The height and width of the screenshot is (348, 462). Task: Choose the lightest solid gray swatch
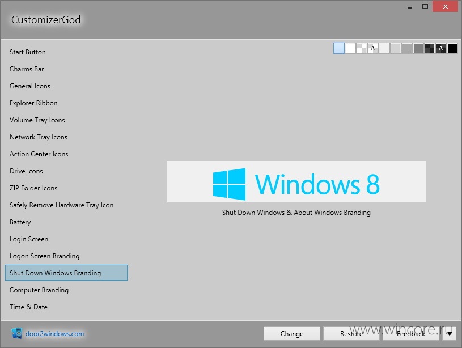point(384,48)
